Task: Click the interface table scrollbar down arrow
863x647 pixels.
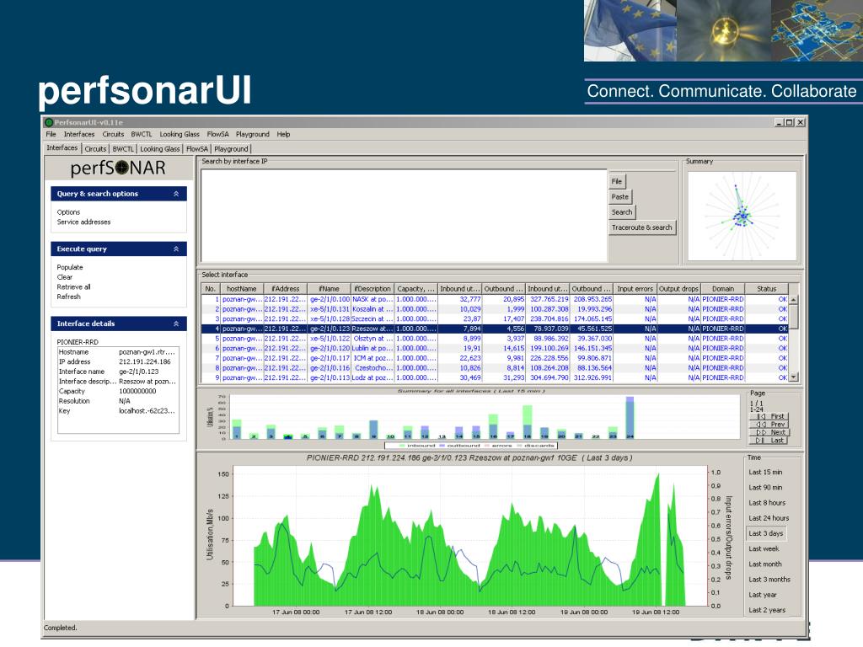Action: (794, 377)
